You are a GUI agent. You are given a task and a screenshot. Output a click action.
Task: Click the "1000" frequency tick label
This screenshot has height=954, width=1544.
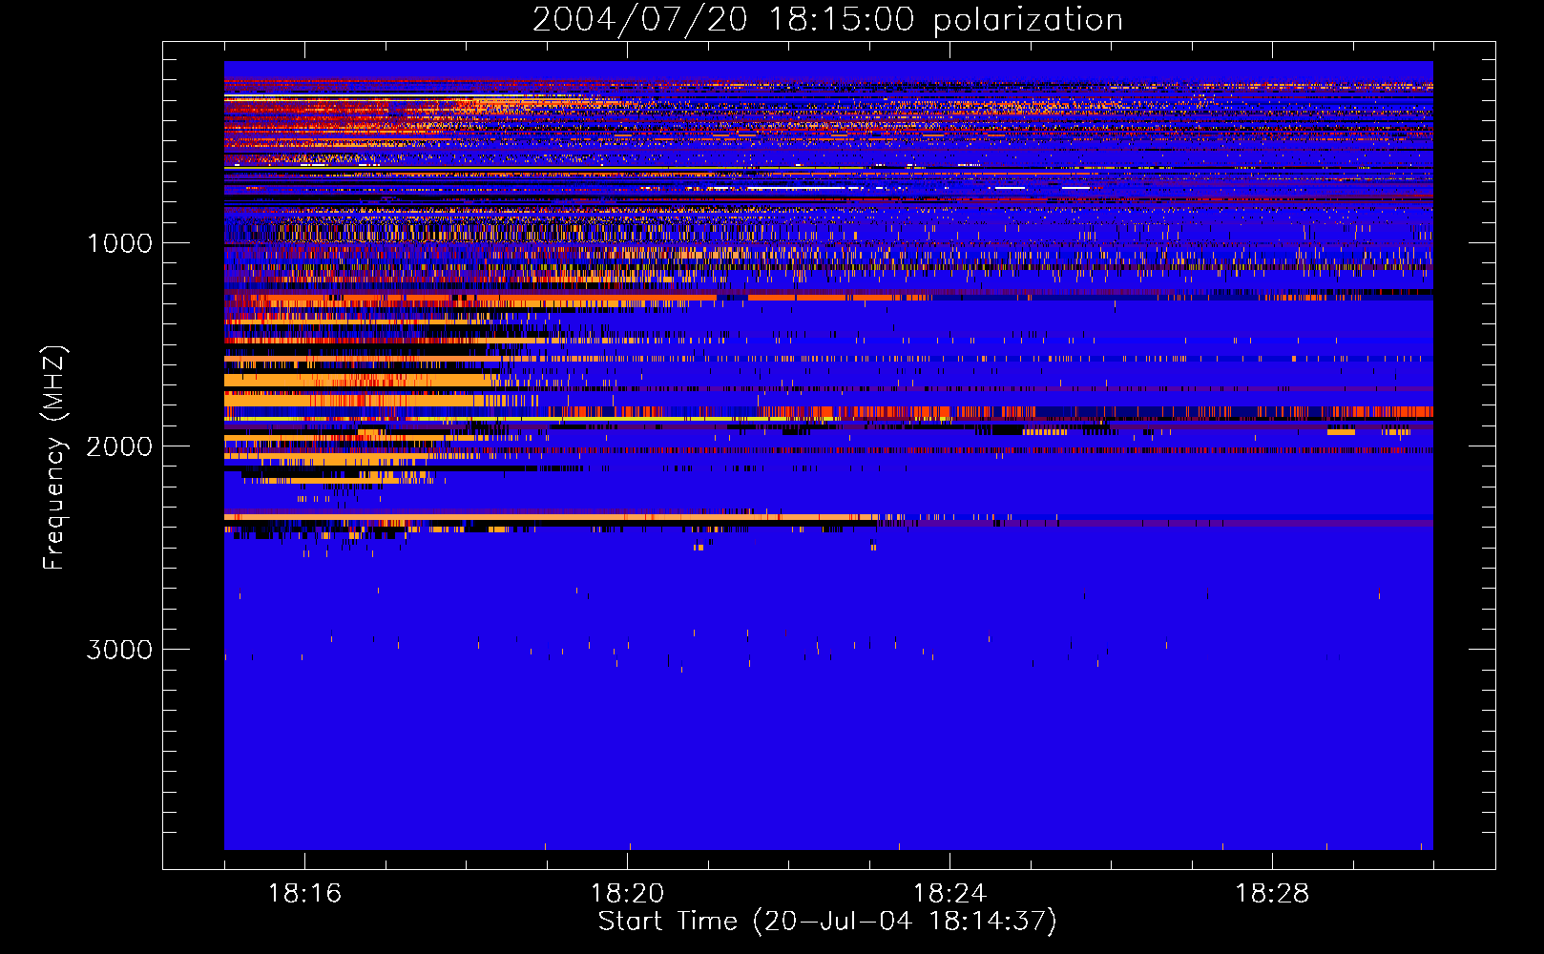coord(119,243)
